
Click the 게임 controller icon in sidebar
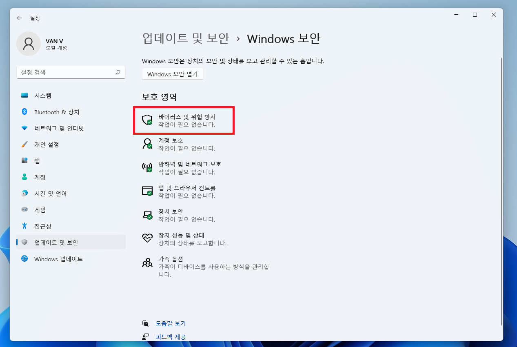click(x=24, y=210)
